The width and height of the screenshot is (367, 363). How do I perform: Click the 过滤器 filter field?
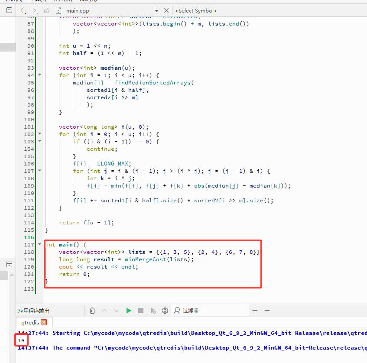(211, 311)
